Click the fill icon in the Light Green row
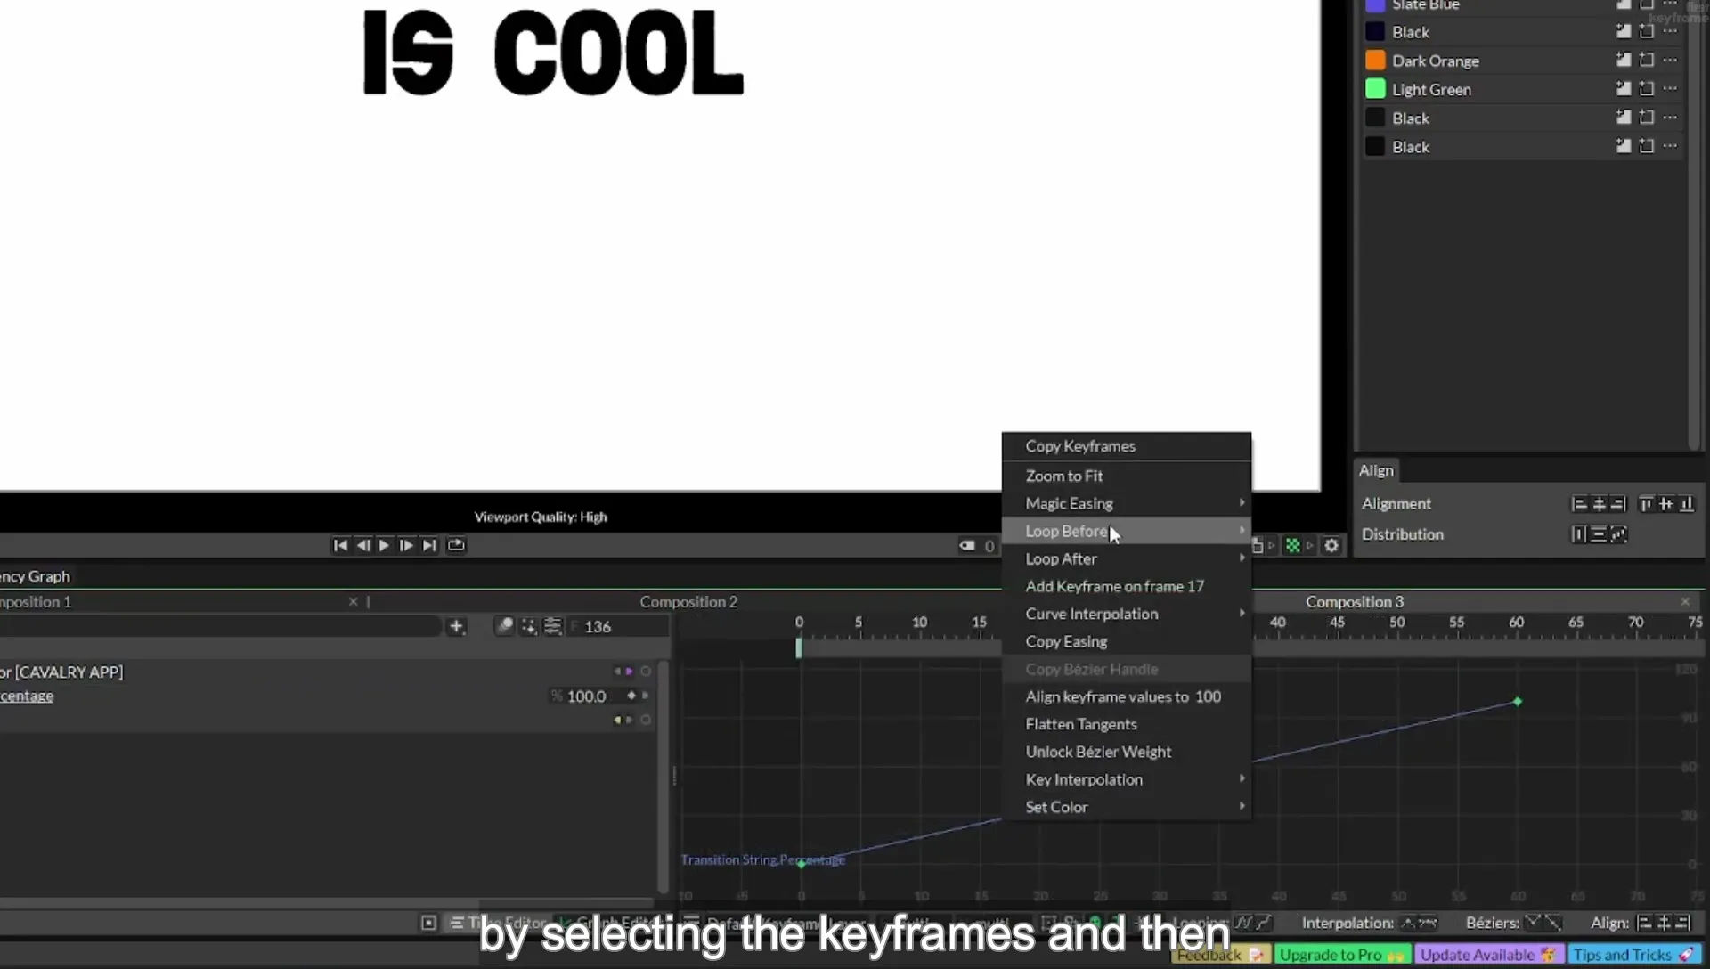Viewport: 1710px width, 969px height. 1623,89
